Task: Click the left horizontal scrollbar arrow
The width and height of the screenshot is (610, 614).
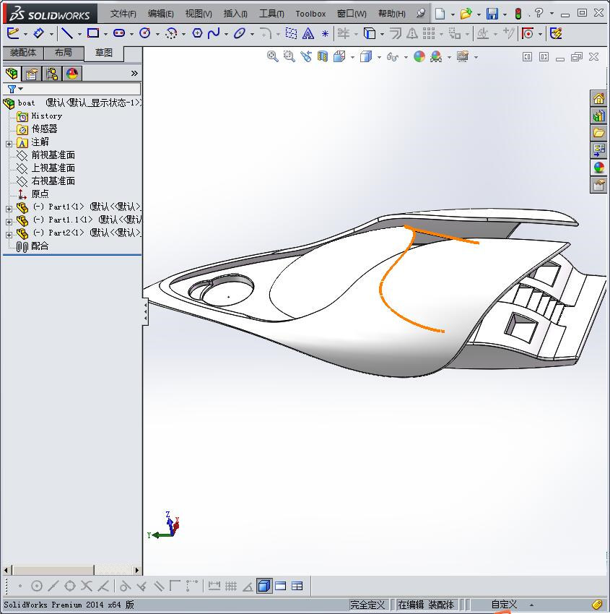Action: pos(6,570)
